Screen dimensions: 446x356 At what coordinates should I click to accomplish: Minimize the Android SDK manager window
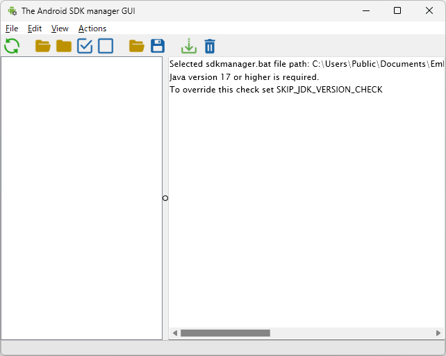(366, 11)
